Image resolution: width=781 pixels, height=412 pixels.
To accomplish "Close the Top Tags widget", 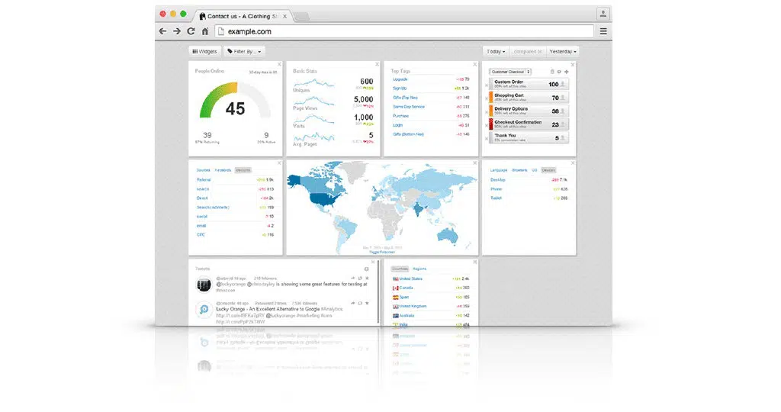I will 474,64.
